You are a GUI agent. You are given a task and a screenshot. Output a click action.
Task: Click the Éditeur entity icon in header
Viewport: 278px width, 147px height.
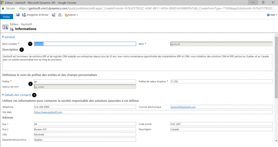[5, 27]
